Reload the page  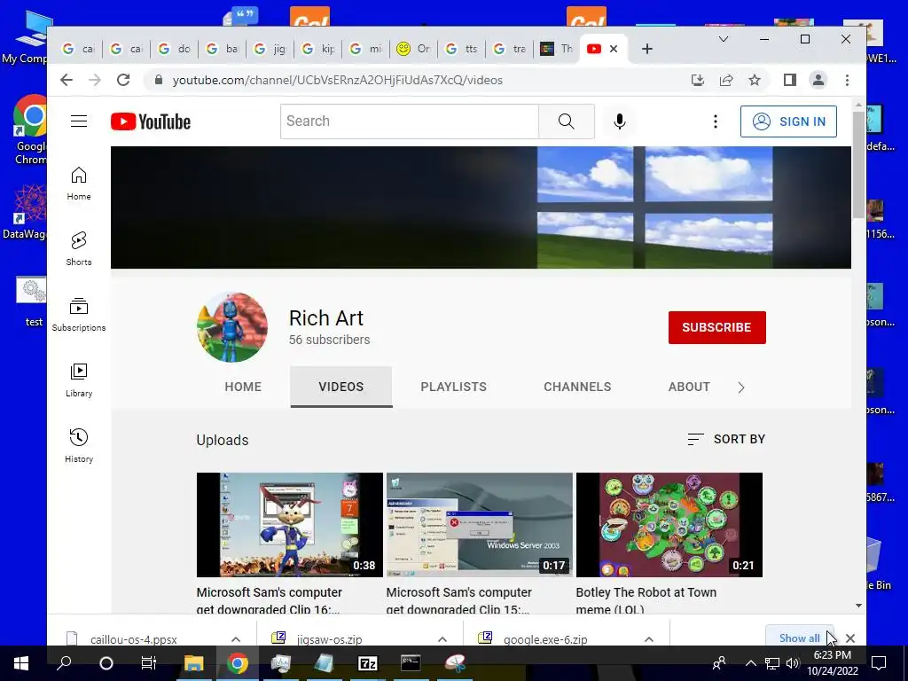click(x=123, y=80)
